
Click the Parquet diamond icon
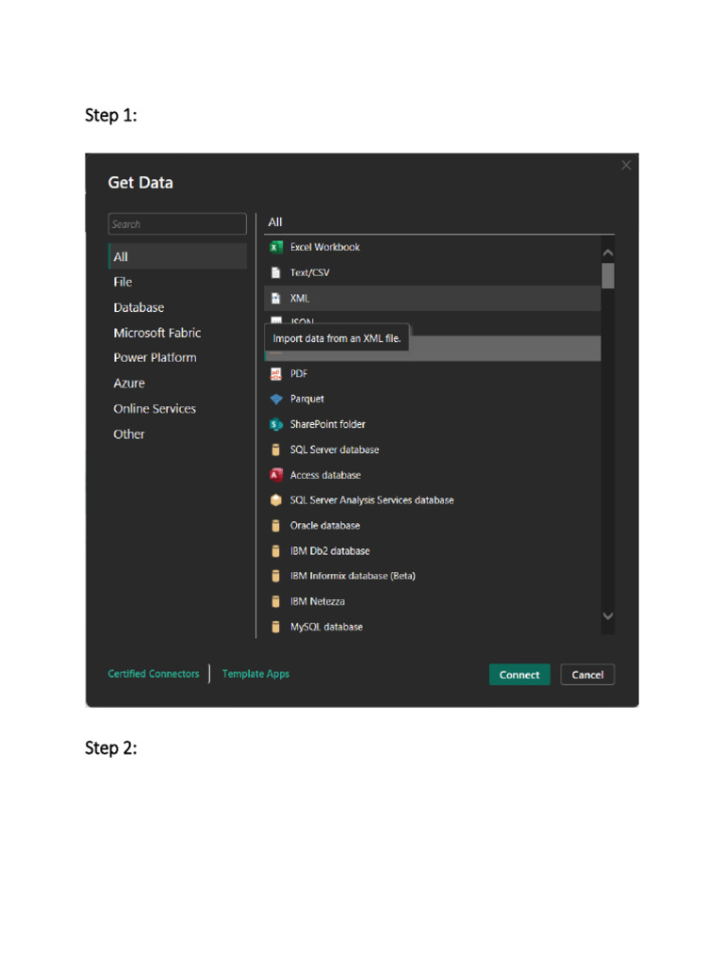coord(276,400)
